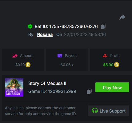Click the share arrow icon
Screen dimensions: 132x123
(122, 17)
